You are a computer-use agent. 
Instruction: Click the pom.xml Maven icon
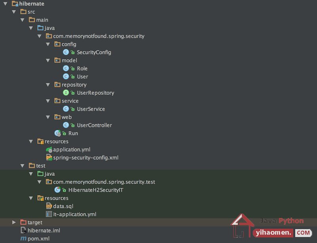click(x=23, y=239)
